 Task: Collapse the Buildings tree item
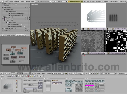click(x=2, y=8)
